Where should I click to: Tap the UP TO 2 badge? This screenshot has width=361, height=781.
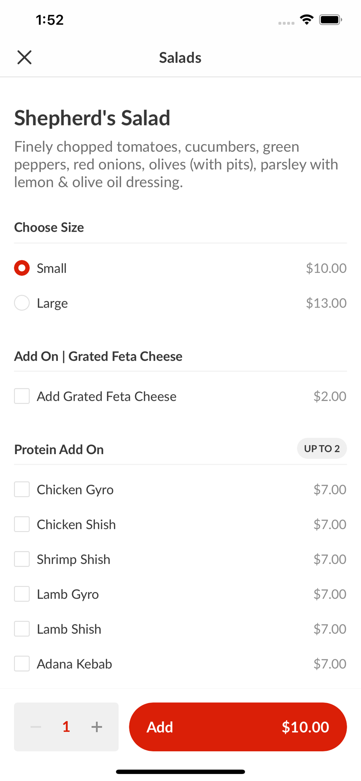(x=322, y=449)
